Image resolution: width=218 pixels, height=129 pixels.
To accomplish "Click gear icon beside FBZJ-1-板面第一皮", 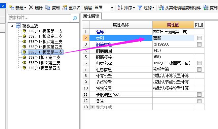I will coord(24,52).
